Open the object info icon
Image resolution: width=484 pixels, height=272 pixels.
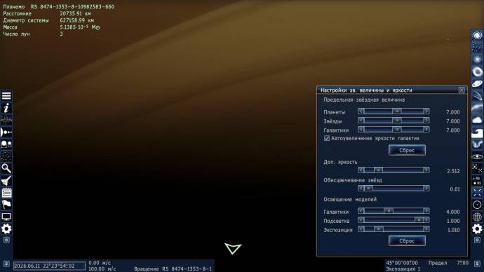point(6,108)
